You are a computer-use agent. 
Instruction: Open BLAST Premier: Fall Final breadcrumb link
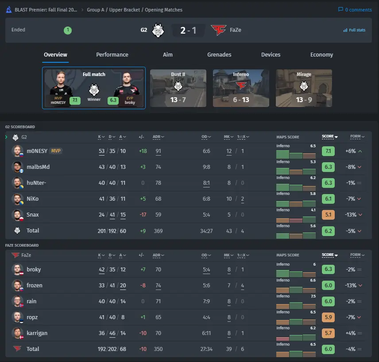click(x=46, y=10)
